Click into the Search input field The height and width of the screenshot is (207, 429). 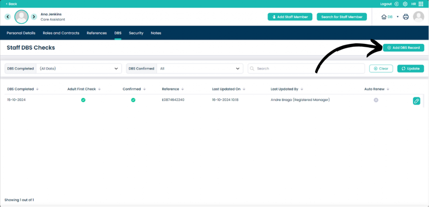click(x=306, y=68)
